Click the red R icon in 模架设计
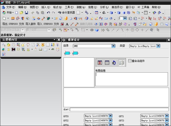The image size is (171, 126). click(100, 63)
